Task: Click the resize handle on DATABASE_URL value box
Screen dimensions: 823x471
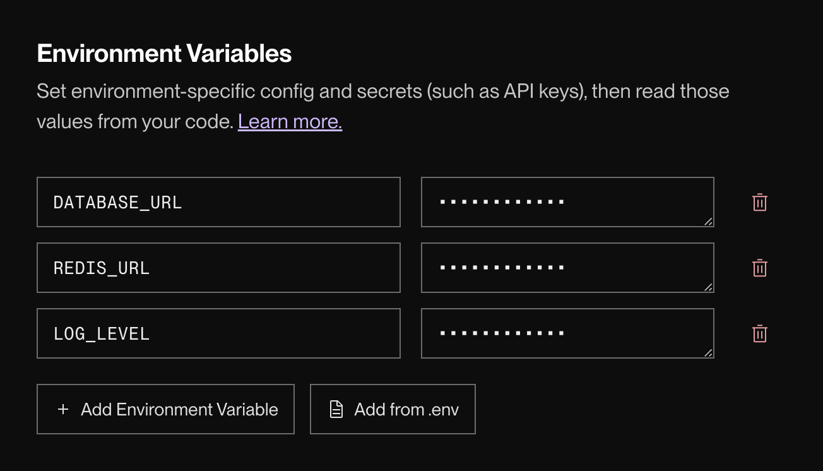Action: [709, 222]
